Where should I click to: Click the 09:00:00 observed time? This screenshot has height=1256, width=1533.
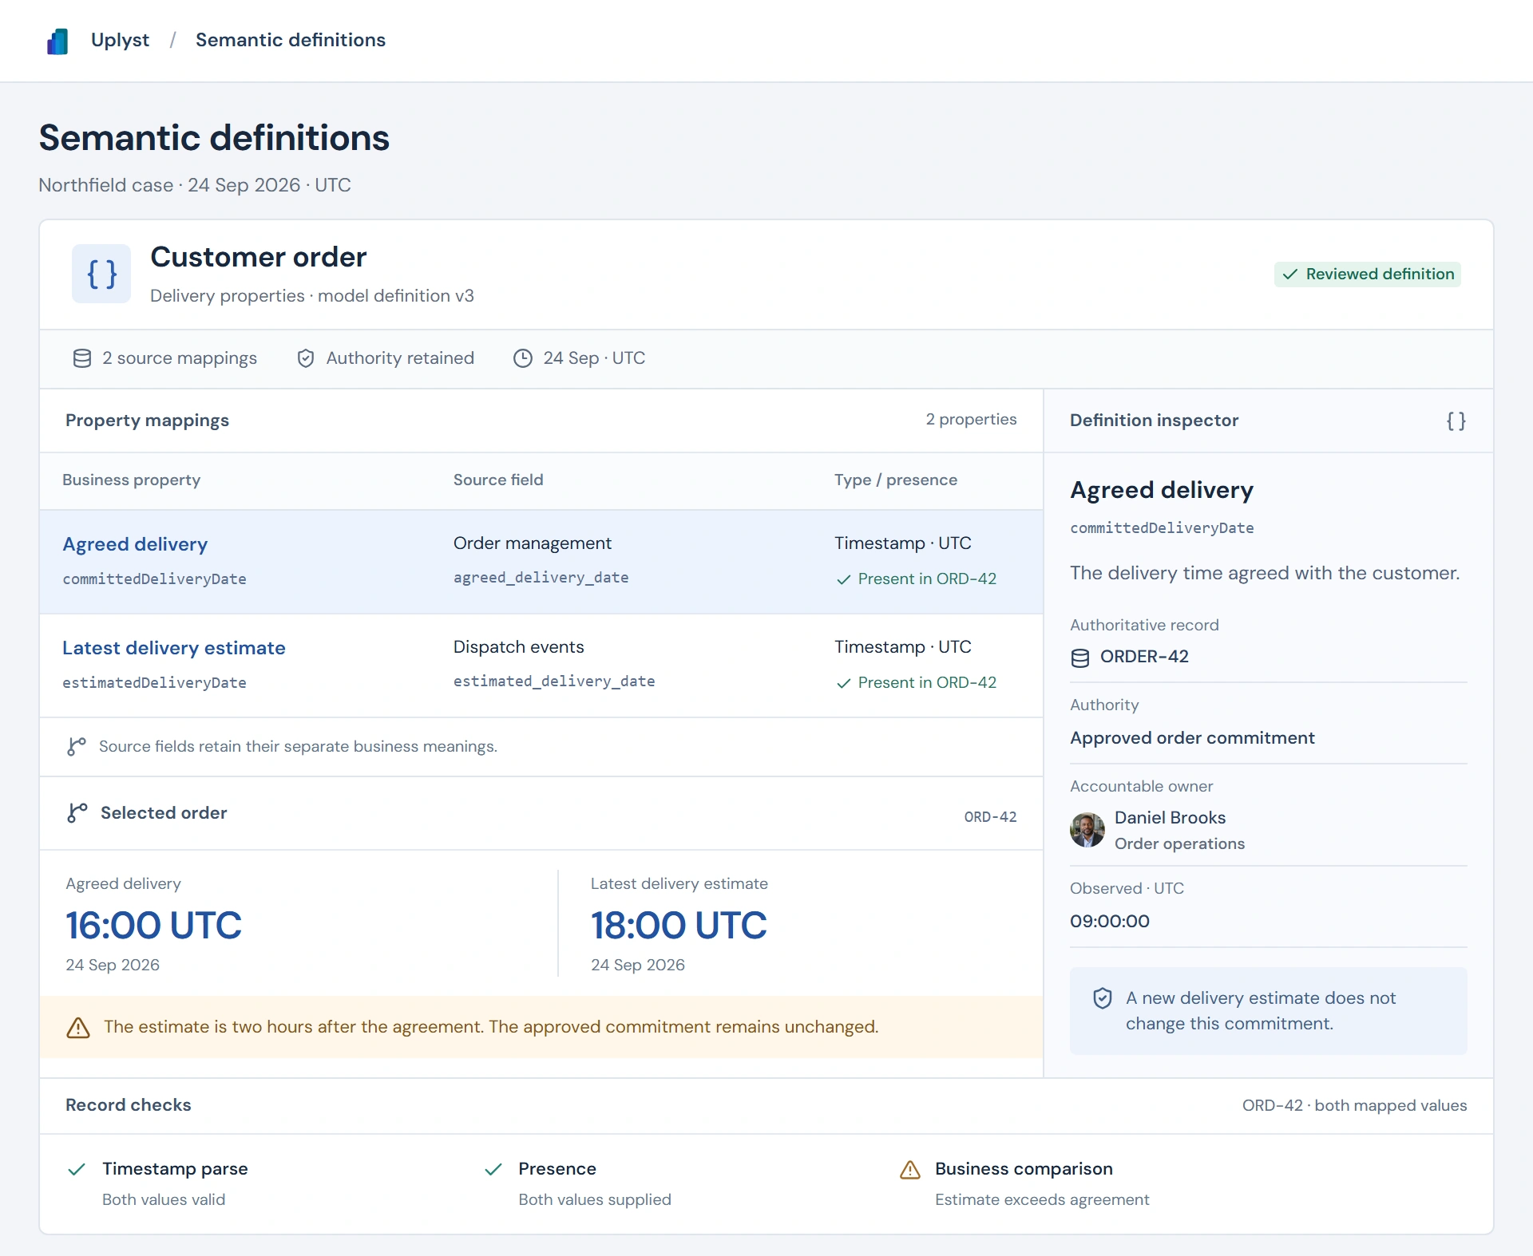pyautogui.click(x=1110, y=922)
